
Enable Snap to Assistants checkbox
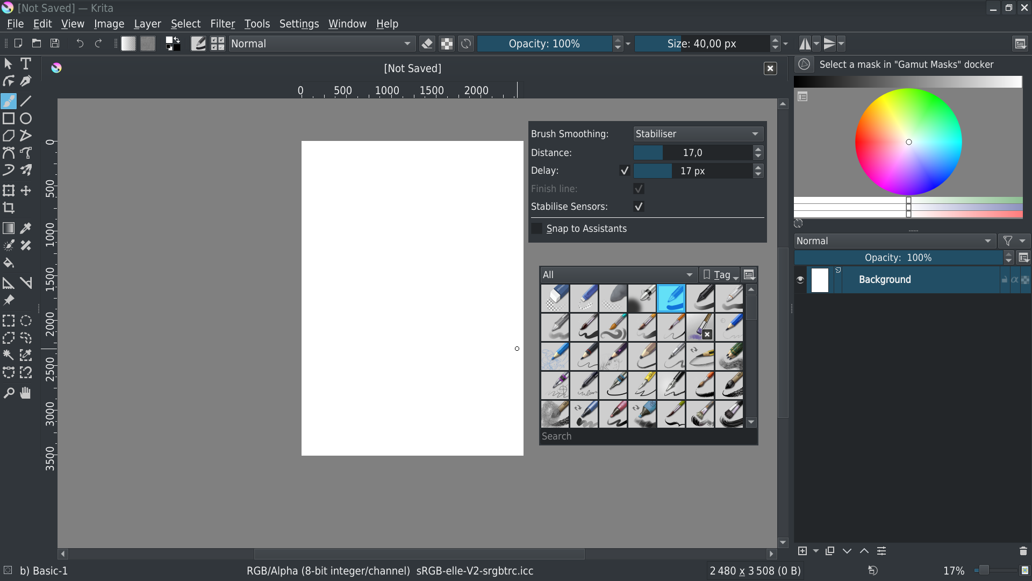pyautogui.click(x=537, y=229)
